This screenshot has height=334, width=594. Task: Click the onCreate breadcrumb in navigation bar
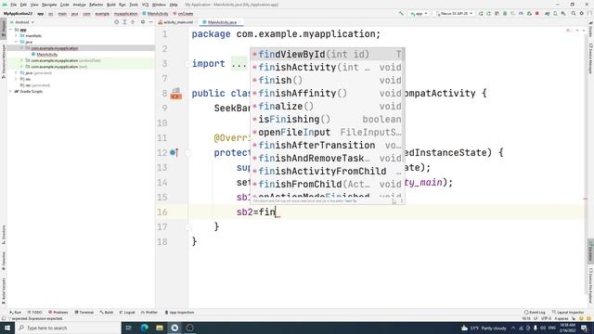[x=184, y=14]
